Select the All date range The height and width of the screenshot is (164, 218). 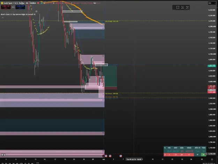click(32, 163)
